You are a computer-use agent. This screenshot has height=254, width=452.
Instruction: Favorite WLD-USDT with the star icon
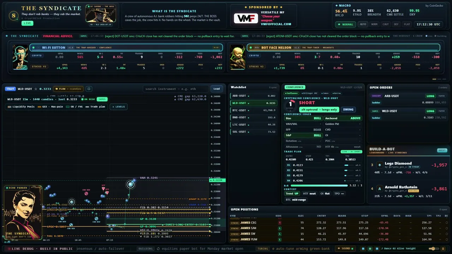[x=36, y=89]
